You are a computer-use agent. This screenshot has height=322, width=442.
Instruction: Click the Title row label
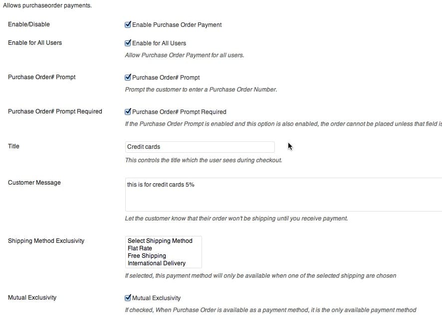click(14, 146)
